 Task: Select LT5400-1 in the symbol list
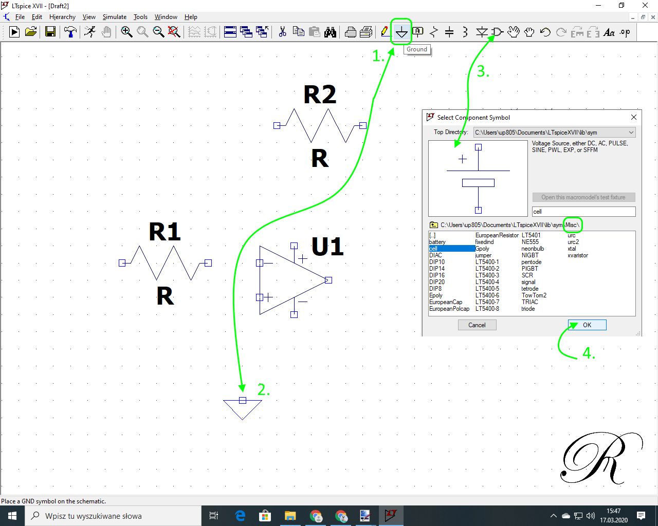click(x=487, y=262)
